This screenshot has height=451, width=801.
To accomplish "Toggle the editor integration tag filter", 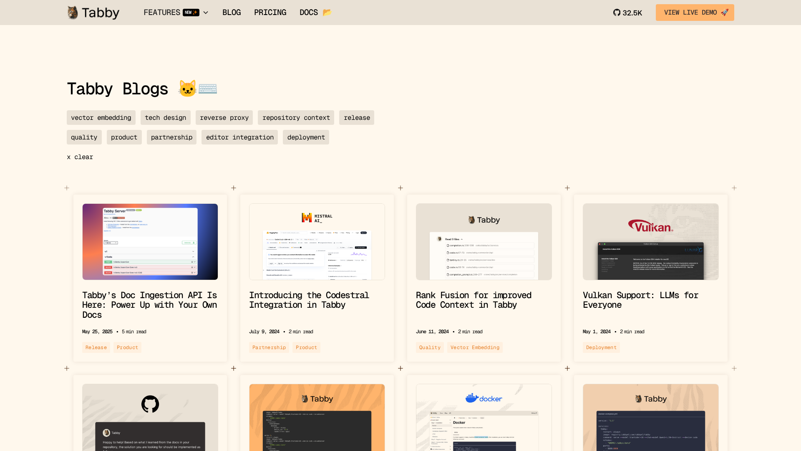I will (x=239, y=137).
